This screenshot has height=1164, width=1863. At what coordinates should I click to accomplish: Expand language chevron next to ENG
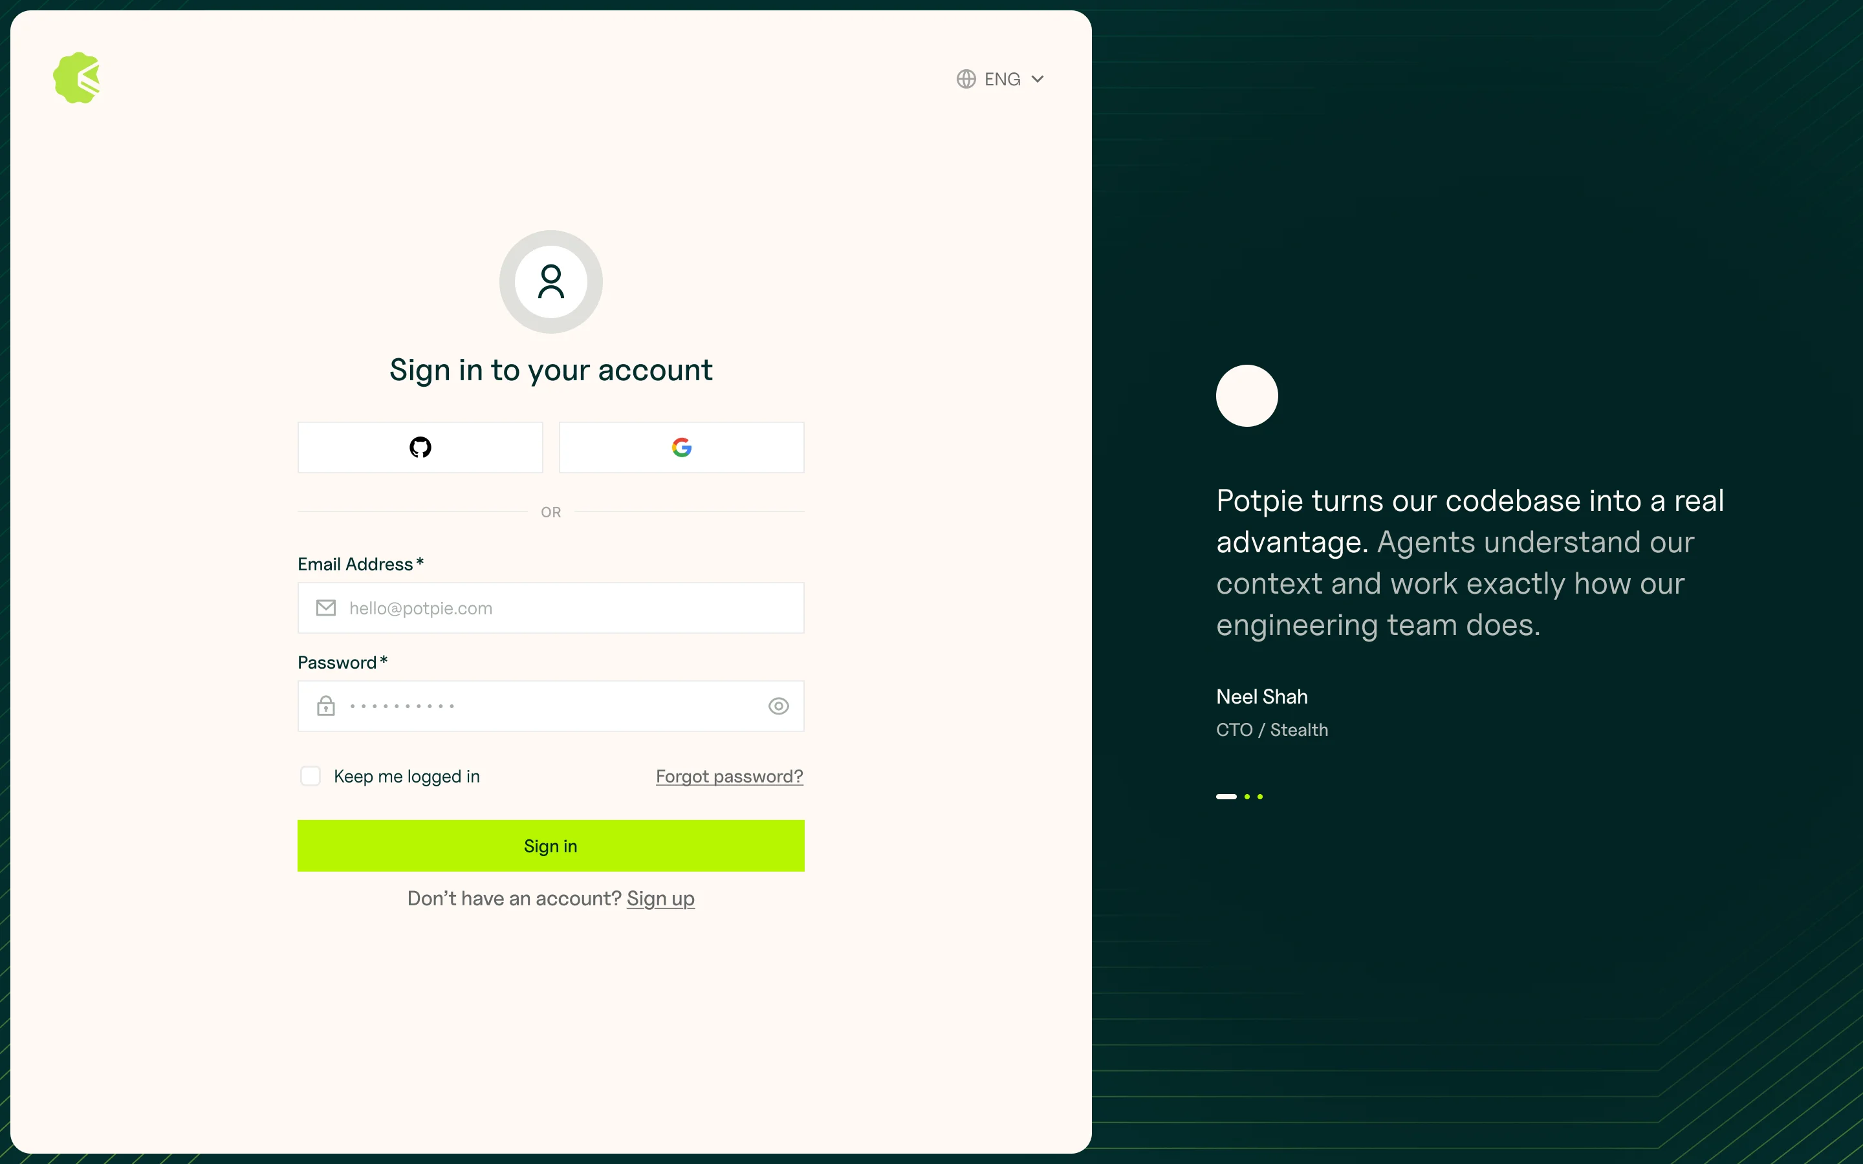1038,80
